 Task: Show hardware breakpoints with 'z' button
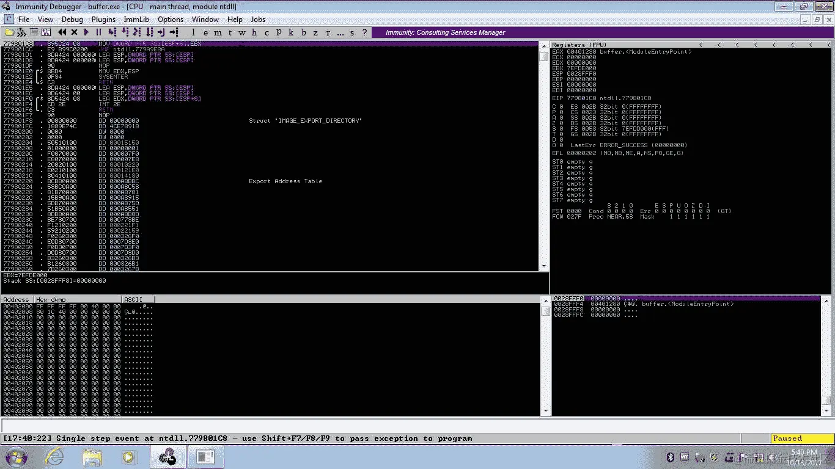[315, 32]
